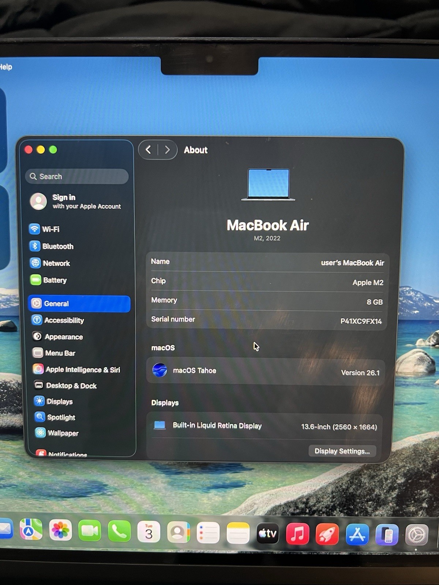
Task: Click serial number P41XC9FX14
Action: point(361,321)
